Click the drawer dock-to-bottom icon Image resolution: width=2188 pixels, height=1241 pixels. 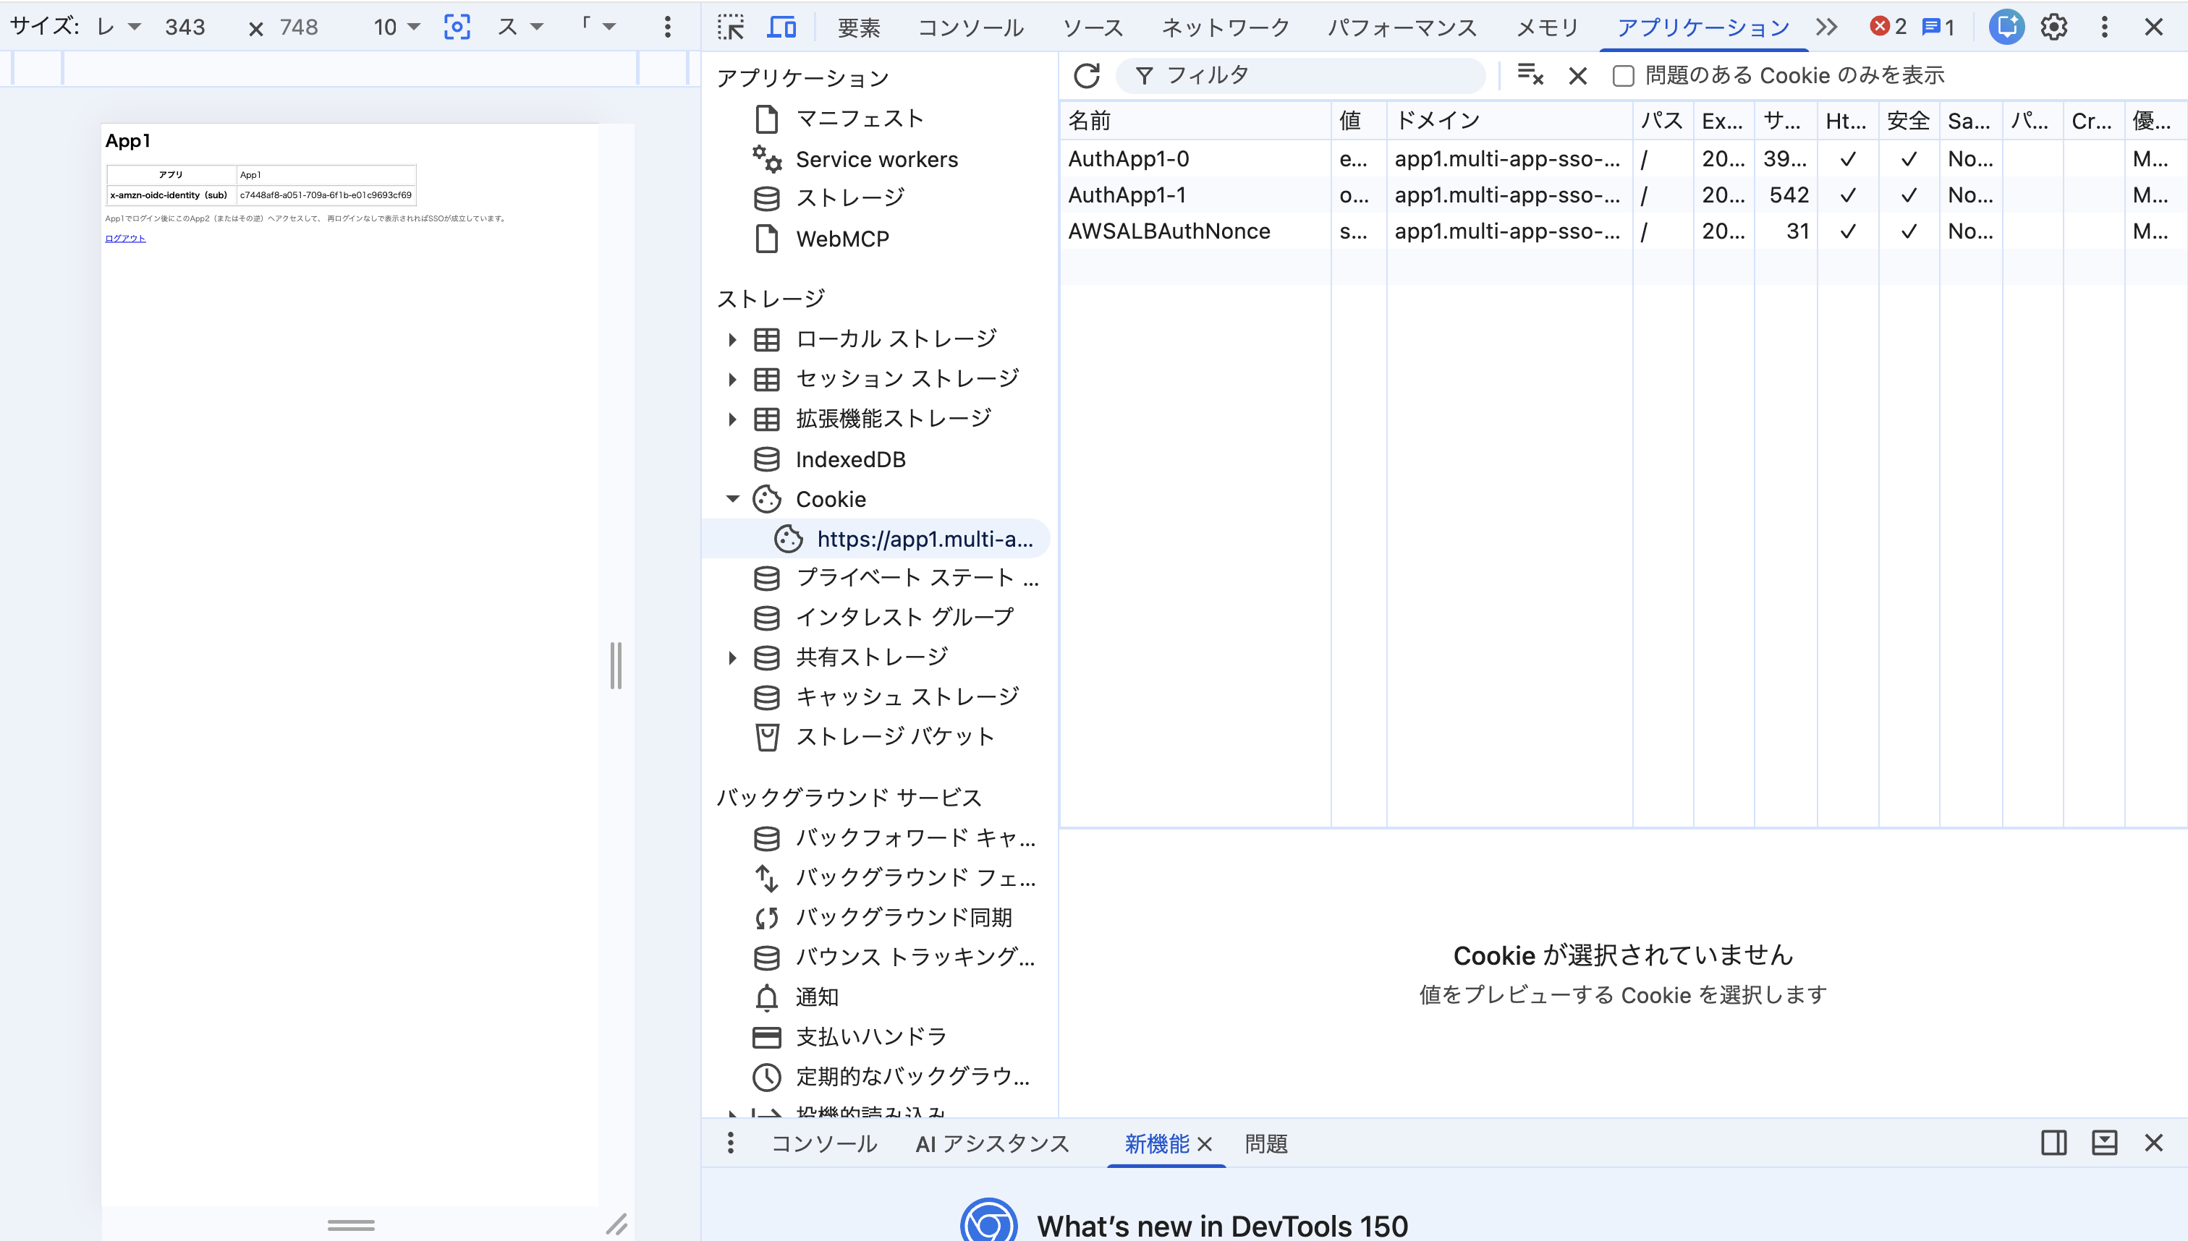coord(2105,1143)
